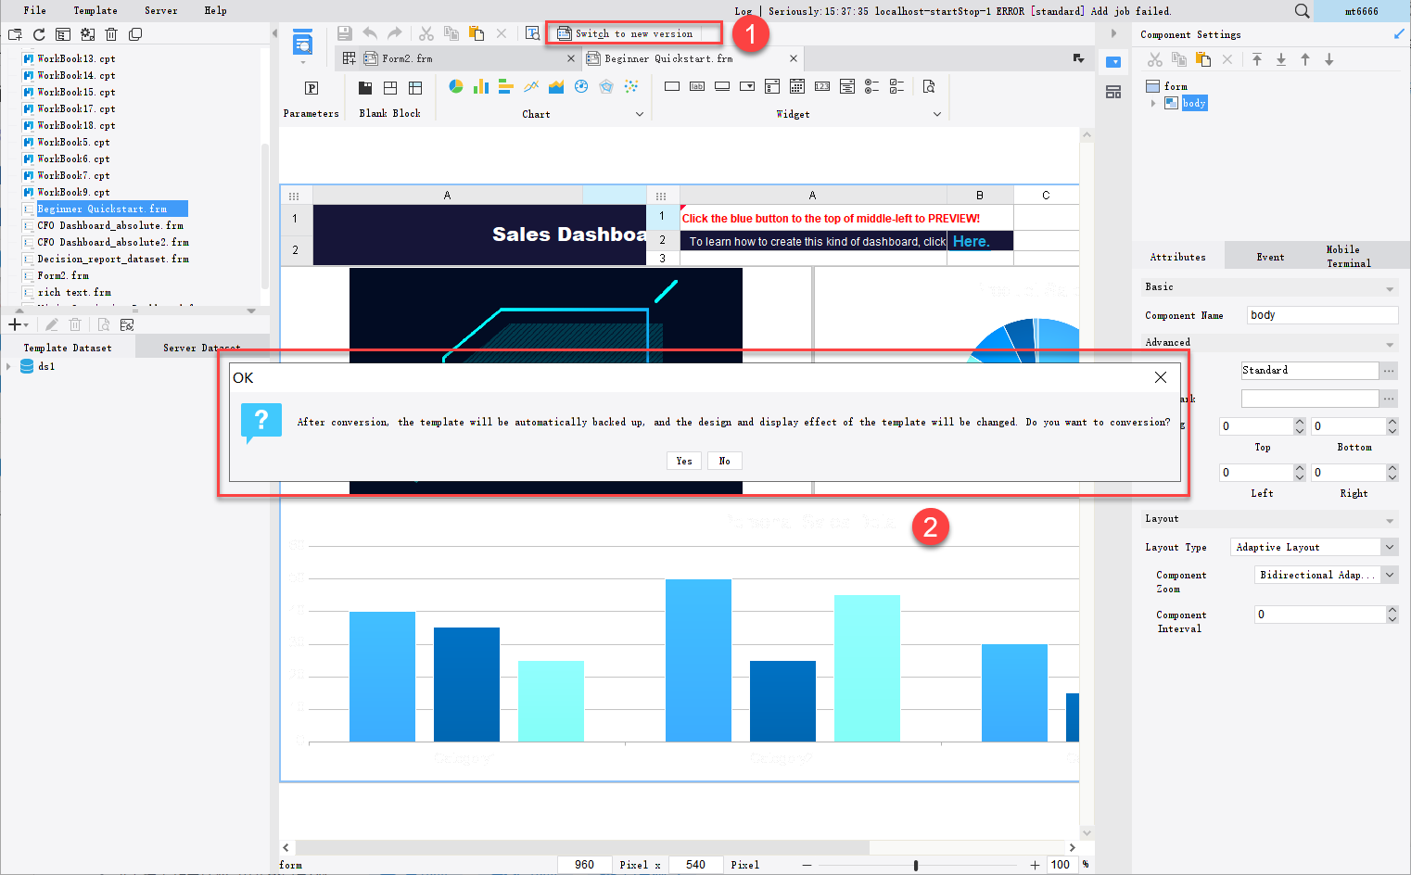Expand the Chart gallery dropdown arrow
This screenshot has height=875, width=1411.
(x=640, y=114)
